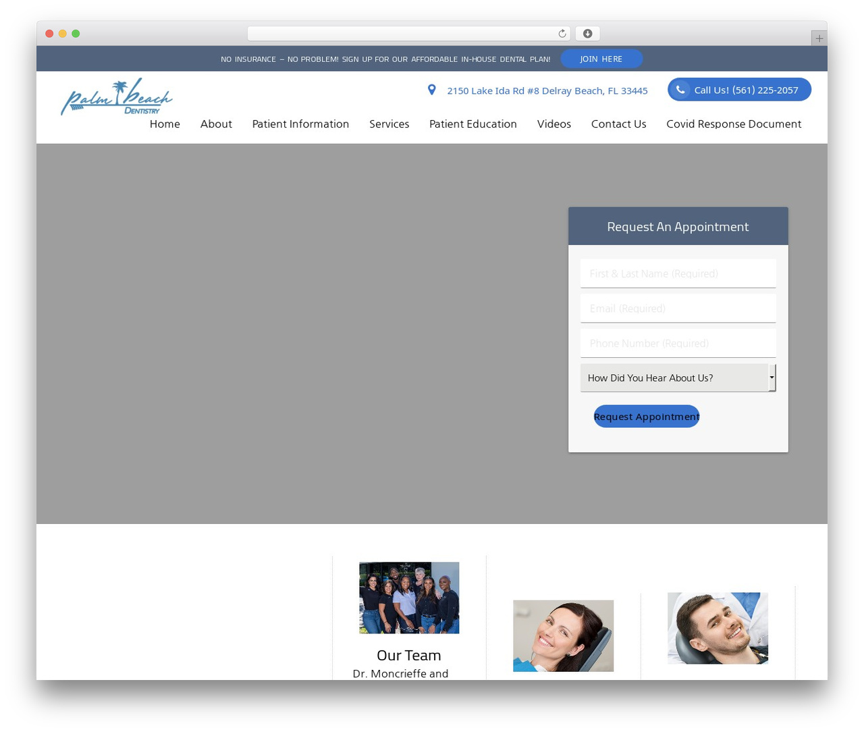Screen dimensions: 864x732
Task: Click the Palm Beach Dentistry logo
Action: 117,97
